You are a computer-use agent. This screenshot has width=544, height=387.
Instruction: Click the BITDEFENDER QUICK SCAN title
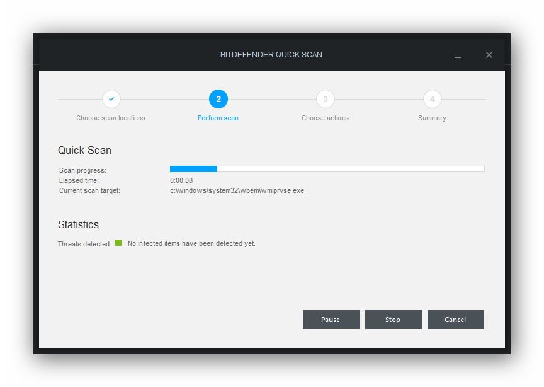[x=271, y=55]
